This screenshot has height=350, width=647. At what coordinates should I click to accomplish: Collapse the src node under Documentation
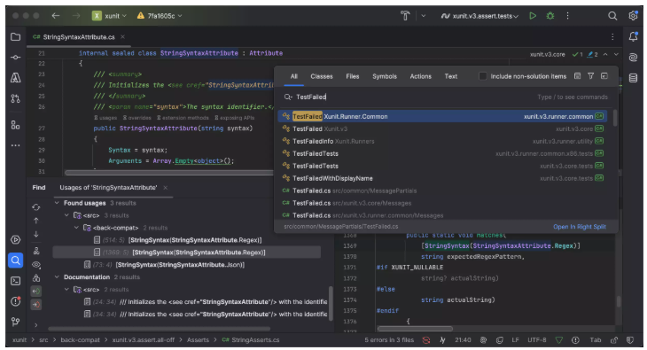[x=66, y=290]
